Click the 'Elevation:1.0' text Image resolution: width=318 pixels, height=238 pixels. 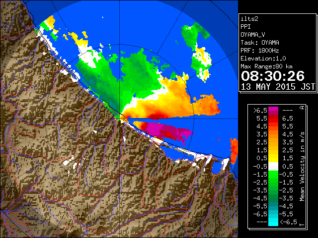click(263, 59)
